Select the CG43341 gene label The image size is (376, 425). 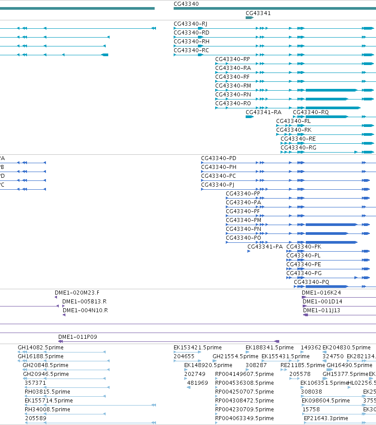point(258,13)
